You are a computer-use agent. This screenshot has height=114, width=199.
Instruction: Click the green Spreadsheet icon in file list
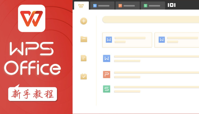107,89
